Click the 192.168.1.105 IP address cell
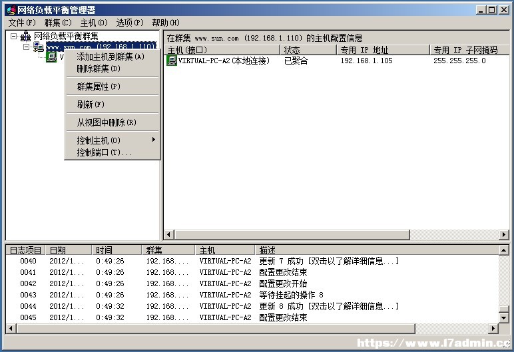This screenshot has height=352, width=514. 366,61
